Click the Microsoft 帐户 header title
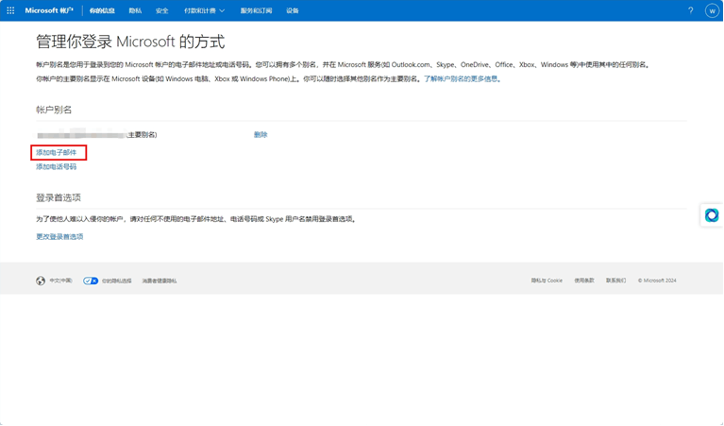The image size is (724, 426). click(x=49, y=10)
